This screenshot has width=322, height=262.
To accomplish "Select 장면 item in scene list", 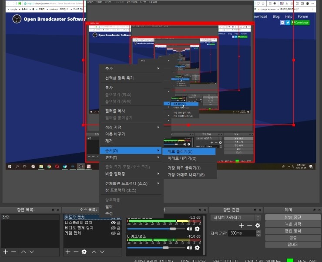I will pyautogui.click(x=30, y=217).
